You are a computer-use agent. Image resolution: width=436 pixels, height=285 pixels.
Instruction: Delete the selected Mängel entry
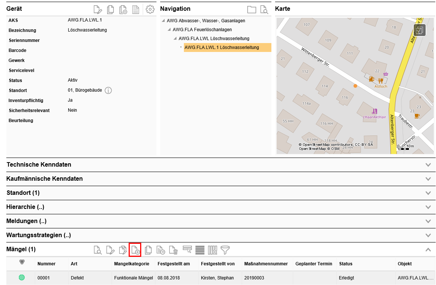pyautogui.click(x=174, y=250)
